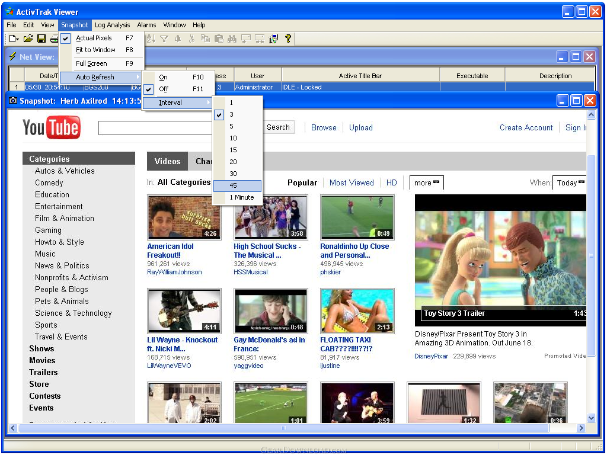Choose Fit to Window in Snapshot menu
The image size is (607, 455).
(x=101, y=50)
